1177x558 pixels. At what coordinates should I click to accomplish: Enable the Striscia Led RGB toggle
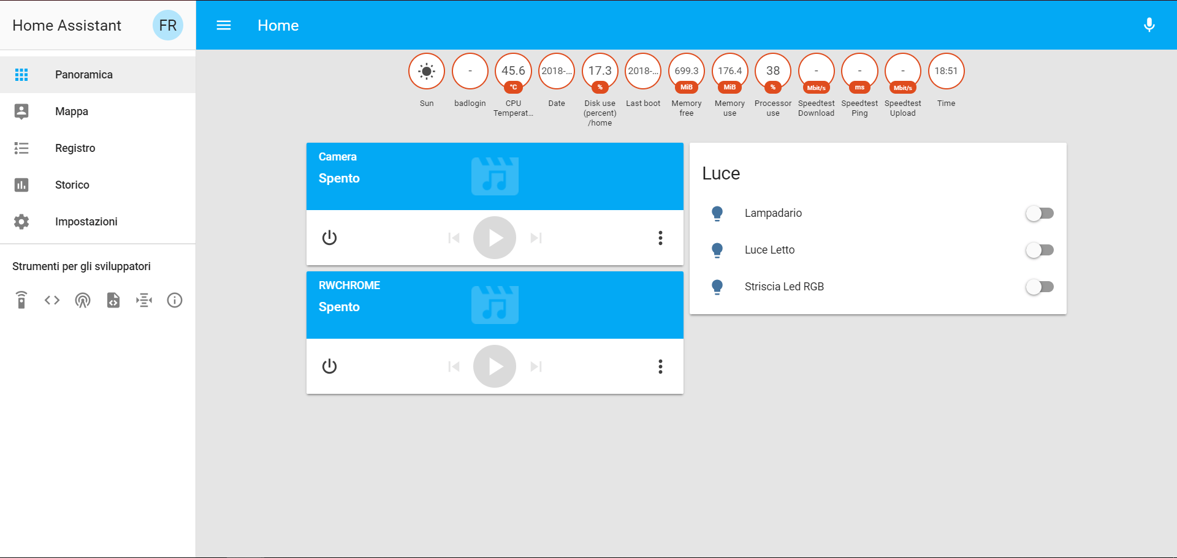click(1039, 287)
